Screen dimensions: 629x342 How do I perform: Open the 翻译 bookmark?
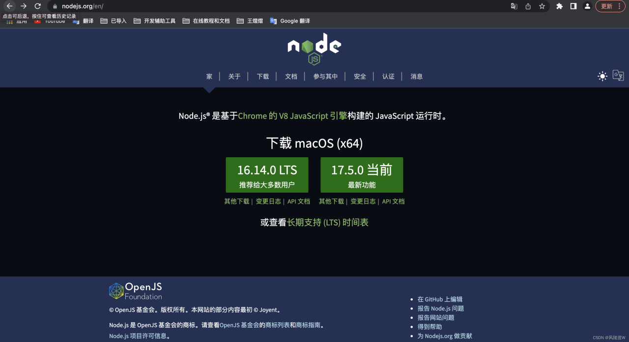(83, 21)
